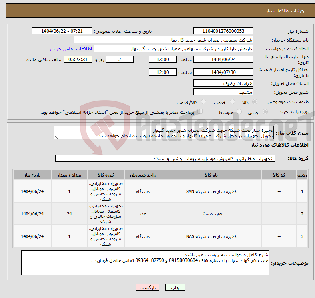Viewport: 315px width, 298px height.
Task: Choose the متوسط purchase type radio
Action: pos(239,112)
